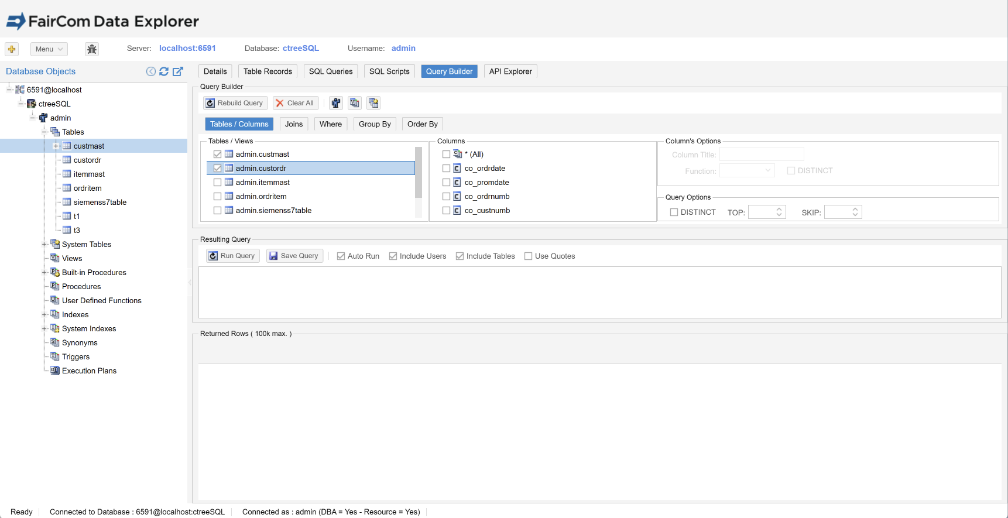
Task: Switch to the Table Records tab
Action: pos(268,71)
